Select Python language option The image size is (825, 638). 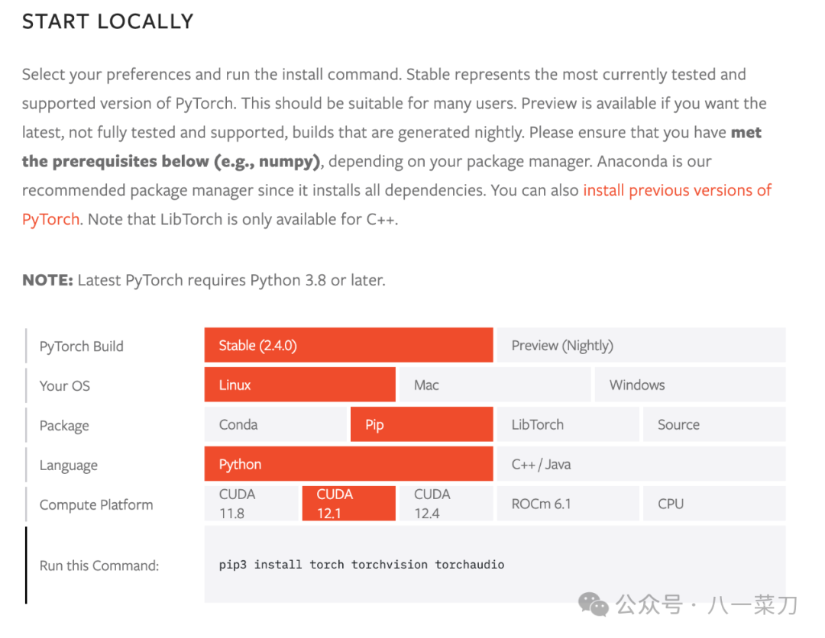[348, 464]
